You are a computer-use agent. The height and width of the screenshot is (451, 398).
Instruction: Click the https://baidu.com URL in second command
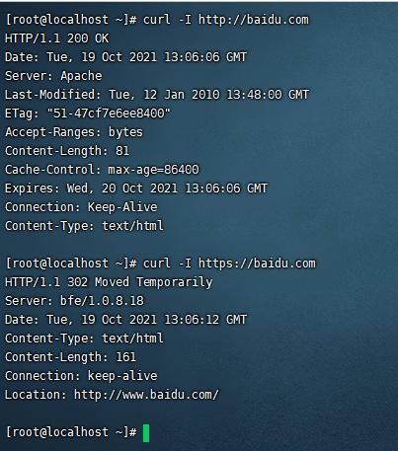[257, 263]
